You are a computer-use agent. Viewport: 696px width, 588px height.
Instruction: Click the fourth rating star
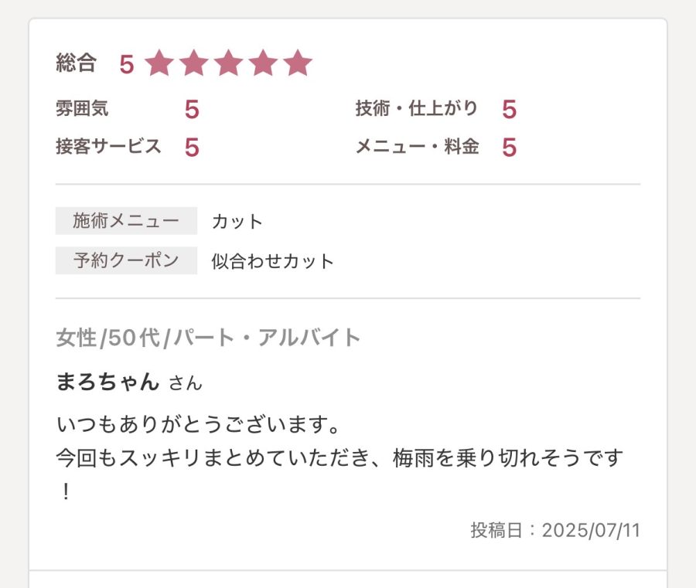[263, 63]
